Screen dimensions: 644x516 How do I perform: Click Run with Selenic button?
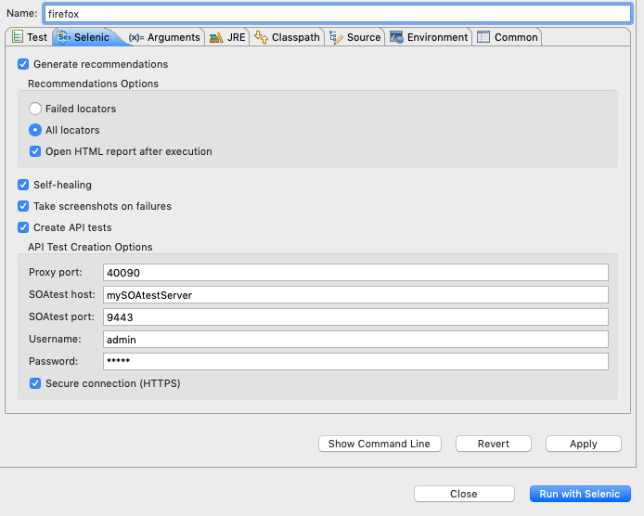click(580, 494)
